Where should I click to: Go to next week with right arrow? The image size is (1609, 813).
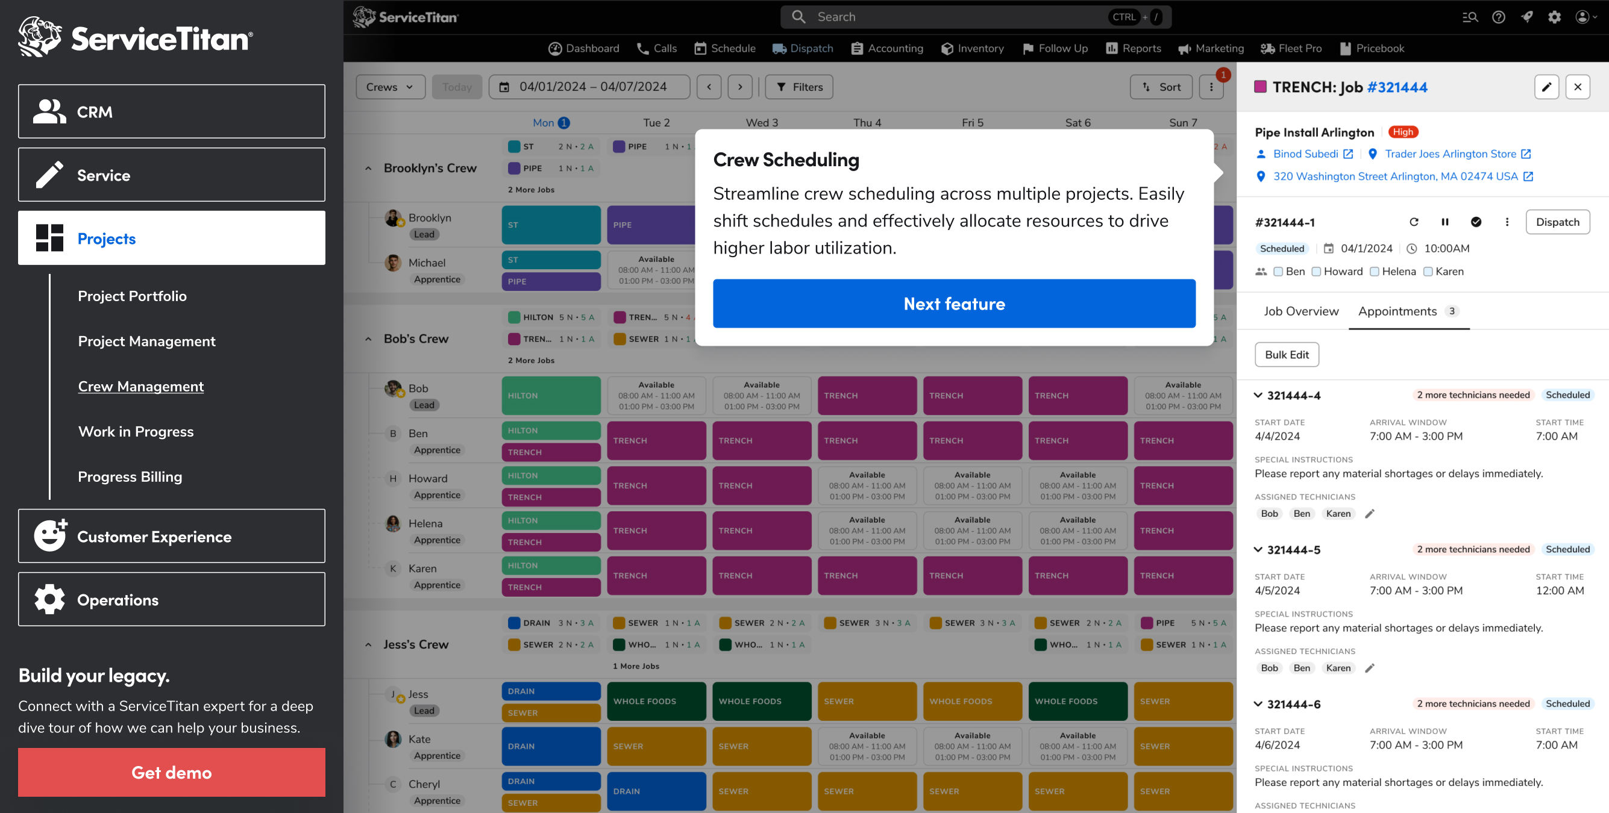pos(739,87)
